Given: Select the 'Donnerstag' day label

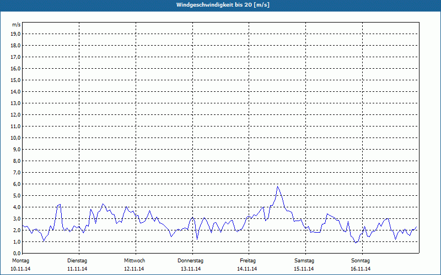Looking at the screenshot, I should click(x=190, y=261).
